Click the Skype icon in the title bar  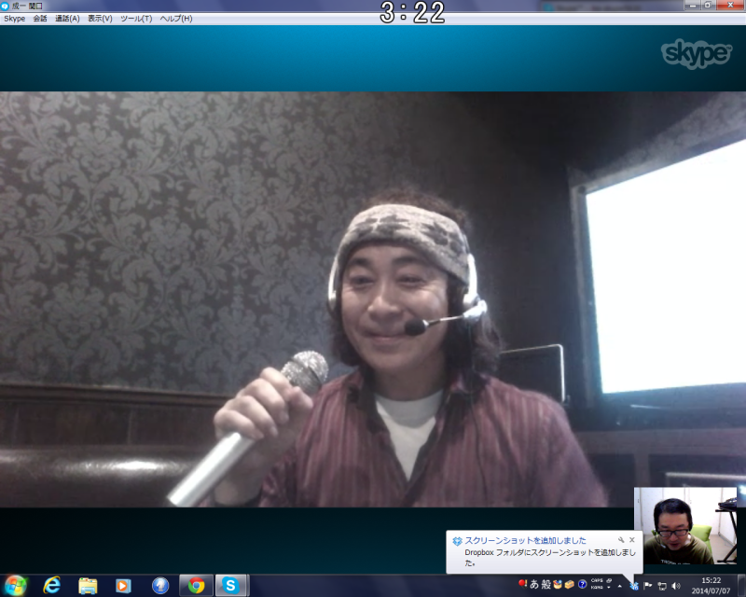tap(5, 6)
